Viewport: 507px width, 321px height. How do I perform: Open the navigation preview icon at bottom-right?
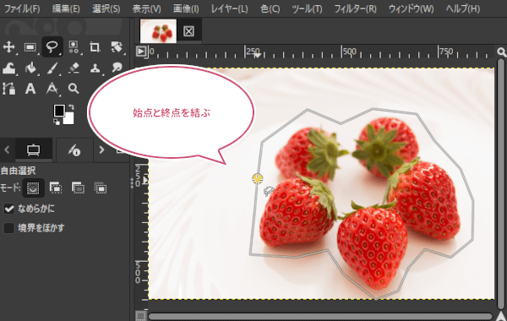point(501,316)
